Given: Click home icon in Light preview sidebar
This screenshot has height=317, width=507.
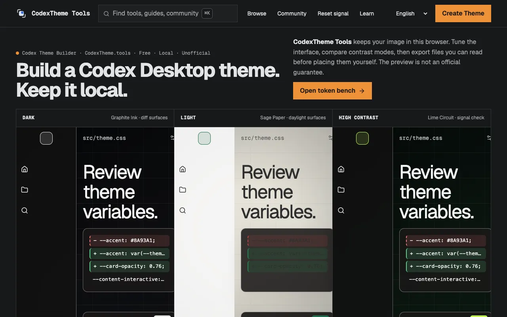Looking at the screenshot, I should click(x=183, y=169).
